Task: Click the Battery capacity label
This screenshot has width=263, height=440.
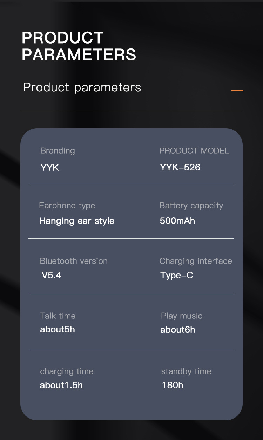Action: [191, 206]
